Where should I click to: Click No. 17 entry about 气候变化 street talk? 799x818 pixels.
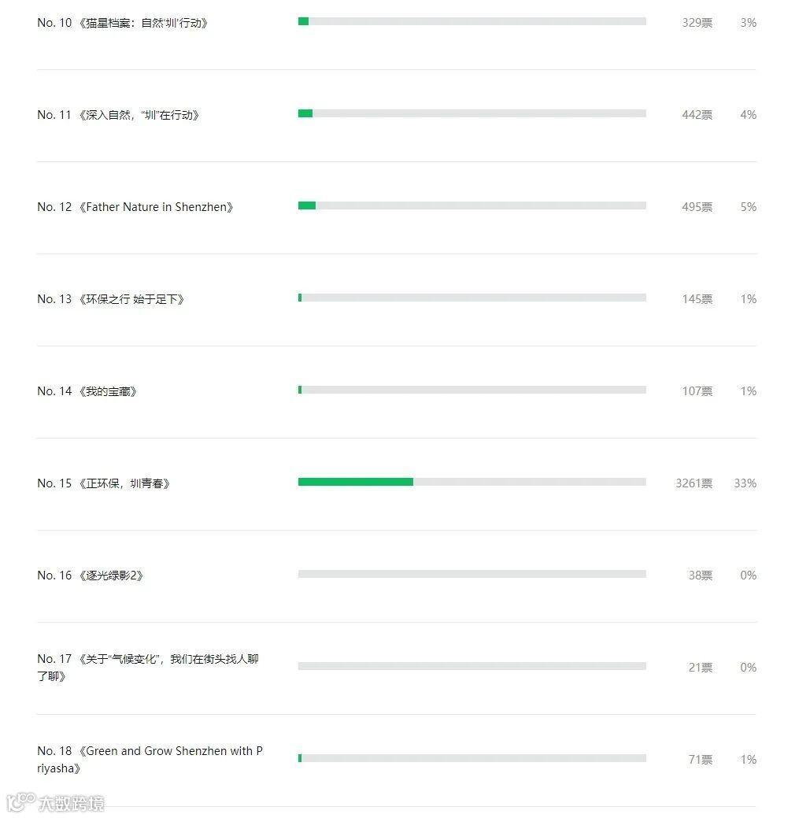[x=148, y=667]
